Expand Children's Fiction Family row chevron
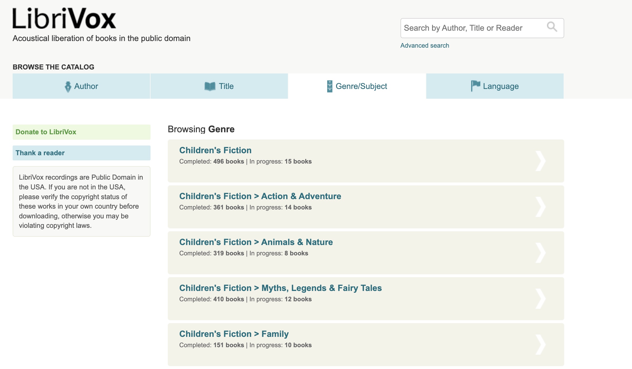632x369 pixels. (540, 345)
